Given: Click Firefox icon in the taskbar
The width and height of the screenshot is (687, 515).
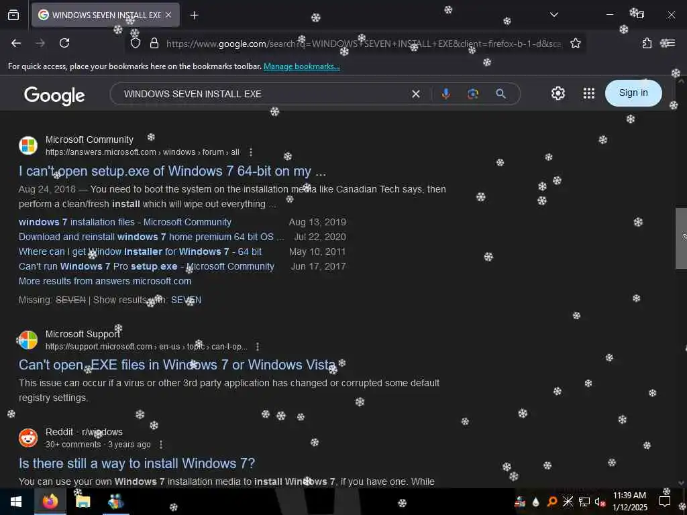Looking at the screenshot, I should 50,502.
